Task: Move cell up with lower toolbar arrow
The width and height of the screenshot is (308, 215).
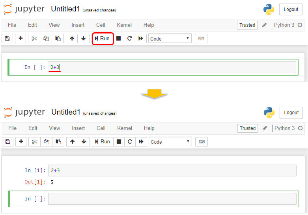Action: point(72,142)
